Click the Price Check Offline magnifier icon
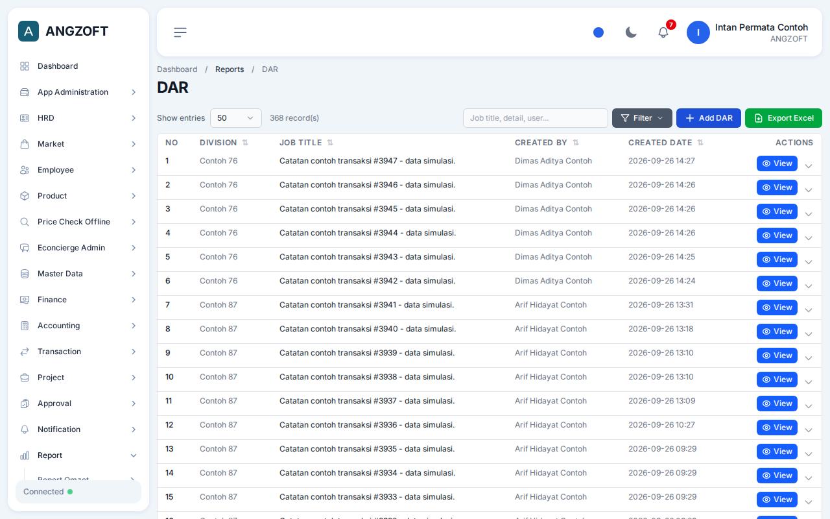Image resolution: width=830 pixels, height=519 pixels. 25,222
